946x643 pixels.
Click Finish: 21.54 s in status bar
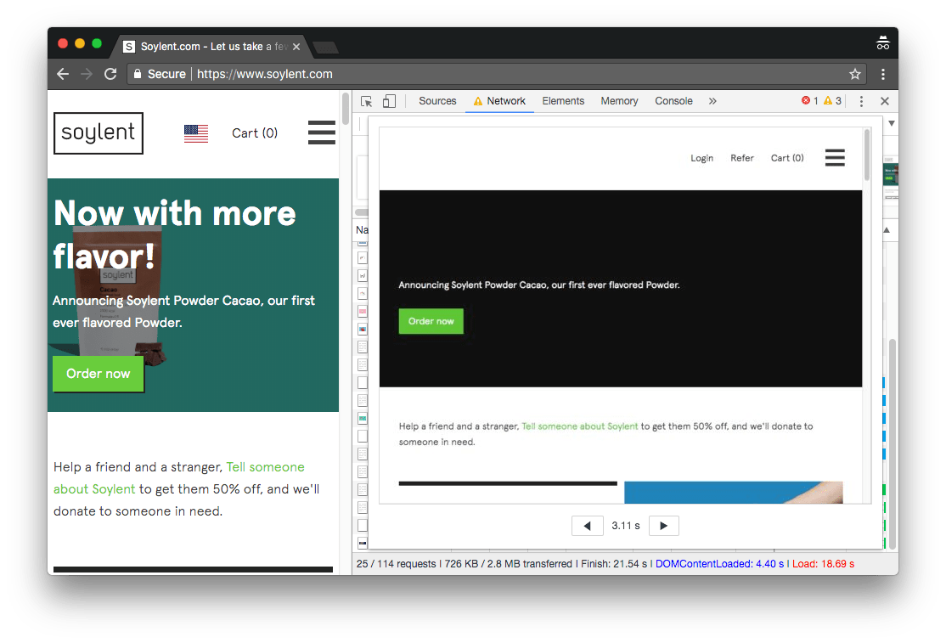(614, 563)
